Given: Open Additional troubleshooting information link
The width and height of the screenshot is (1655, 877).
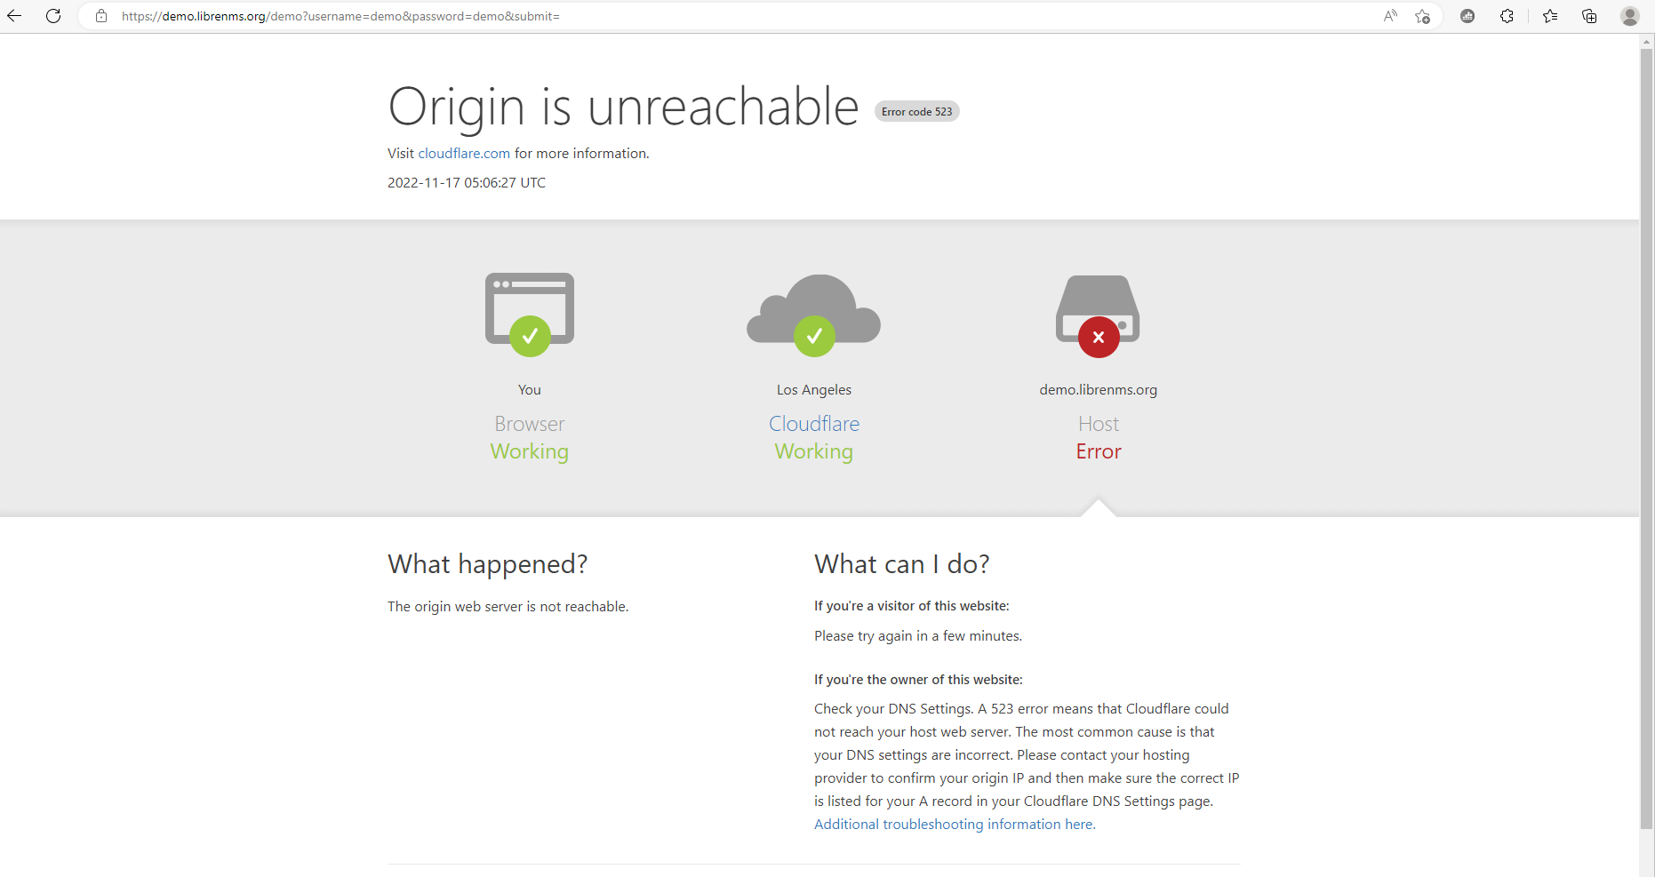Looking at the screenshot, I should click(955, 825).
